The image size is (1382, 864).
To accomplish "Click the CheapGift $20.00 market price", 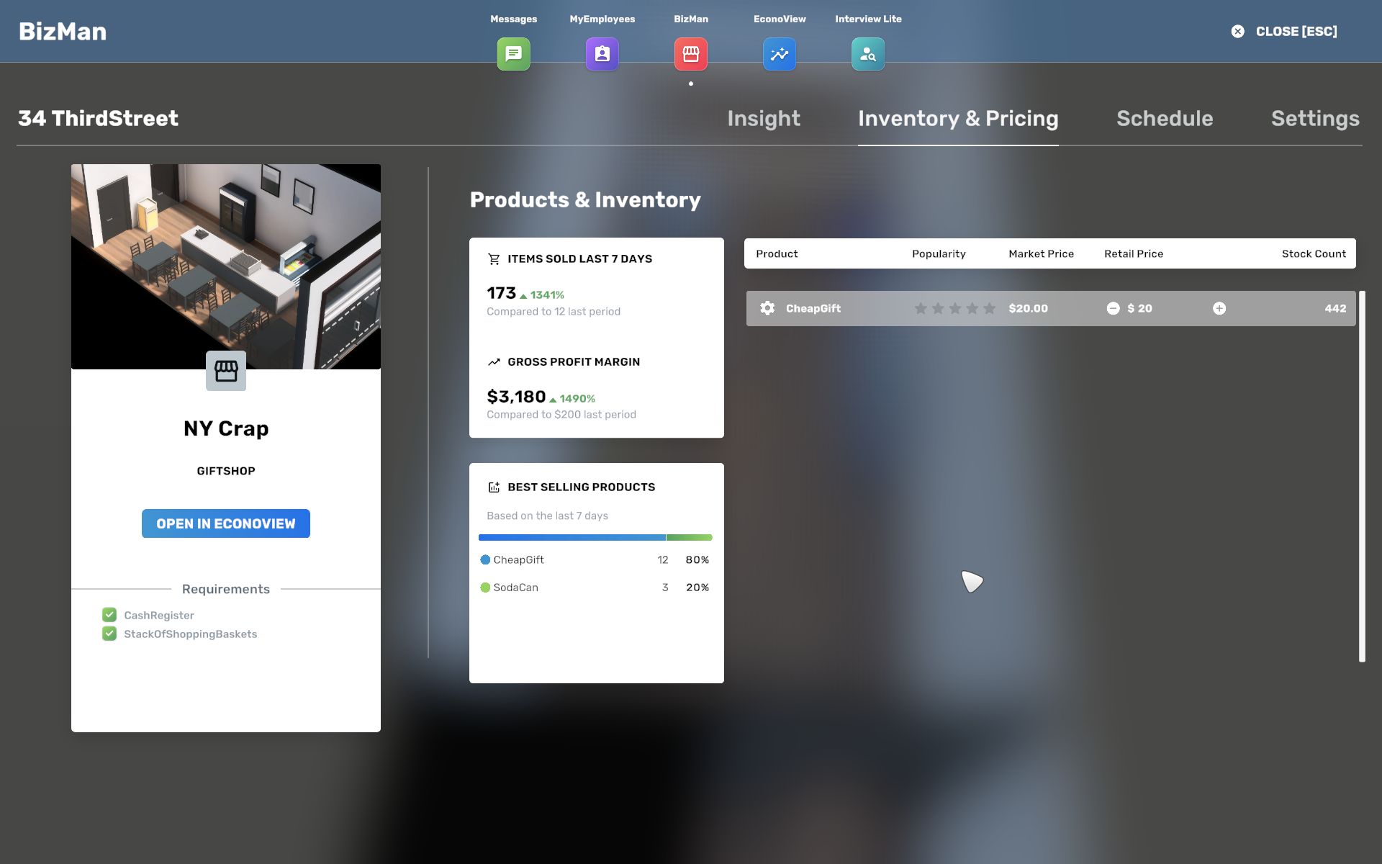I will (1028, 308).
